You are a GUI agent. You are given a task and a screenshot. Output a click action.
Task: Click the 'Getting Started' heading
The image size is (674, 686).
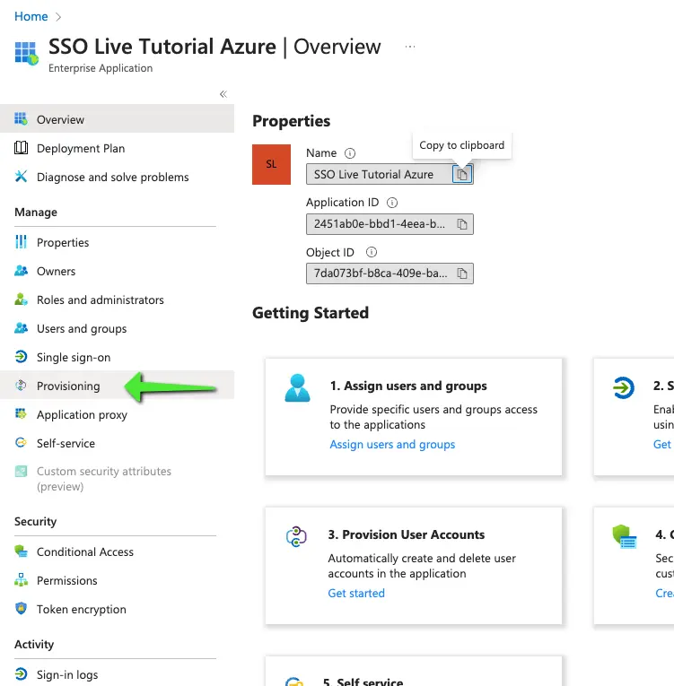click(311, 313)
